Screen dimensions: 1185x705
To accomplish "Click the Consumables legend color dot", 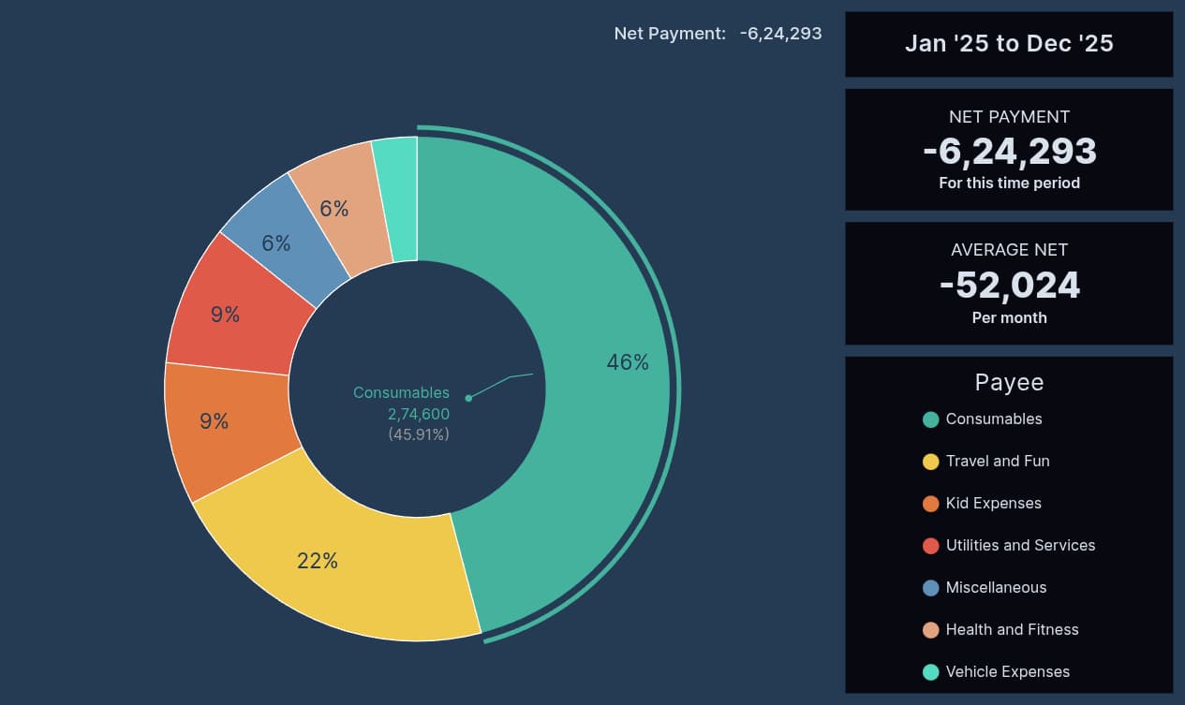I will coord(930,419).
